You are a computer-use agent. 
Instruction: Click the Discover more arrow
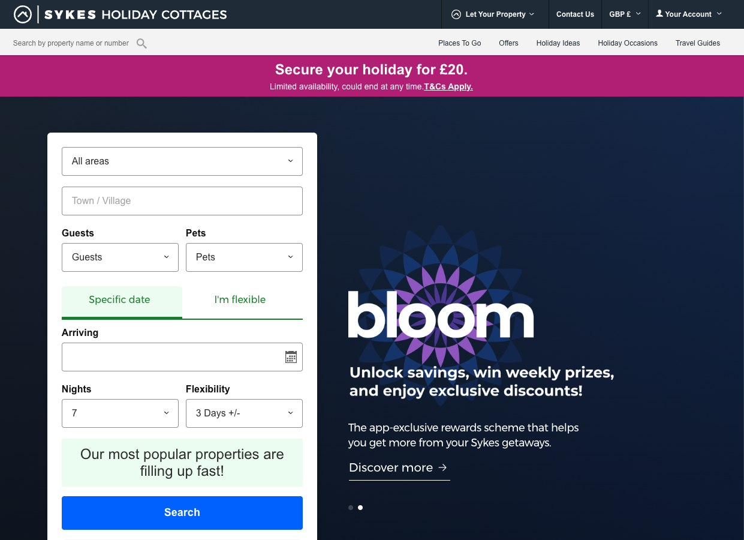[442, 467]
